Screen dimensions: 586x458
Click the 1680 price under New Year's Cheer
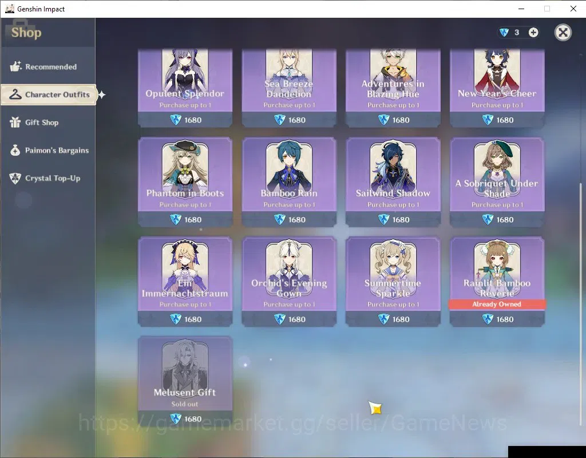497,120
